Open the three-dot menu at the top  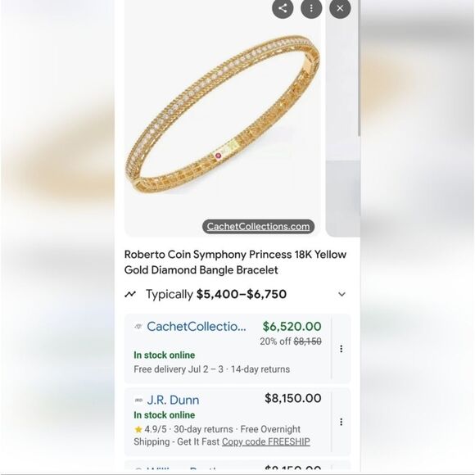311,8
